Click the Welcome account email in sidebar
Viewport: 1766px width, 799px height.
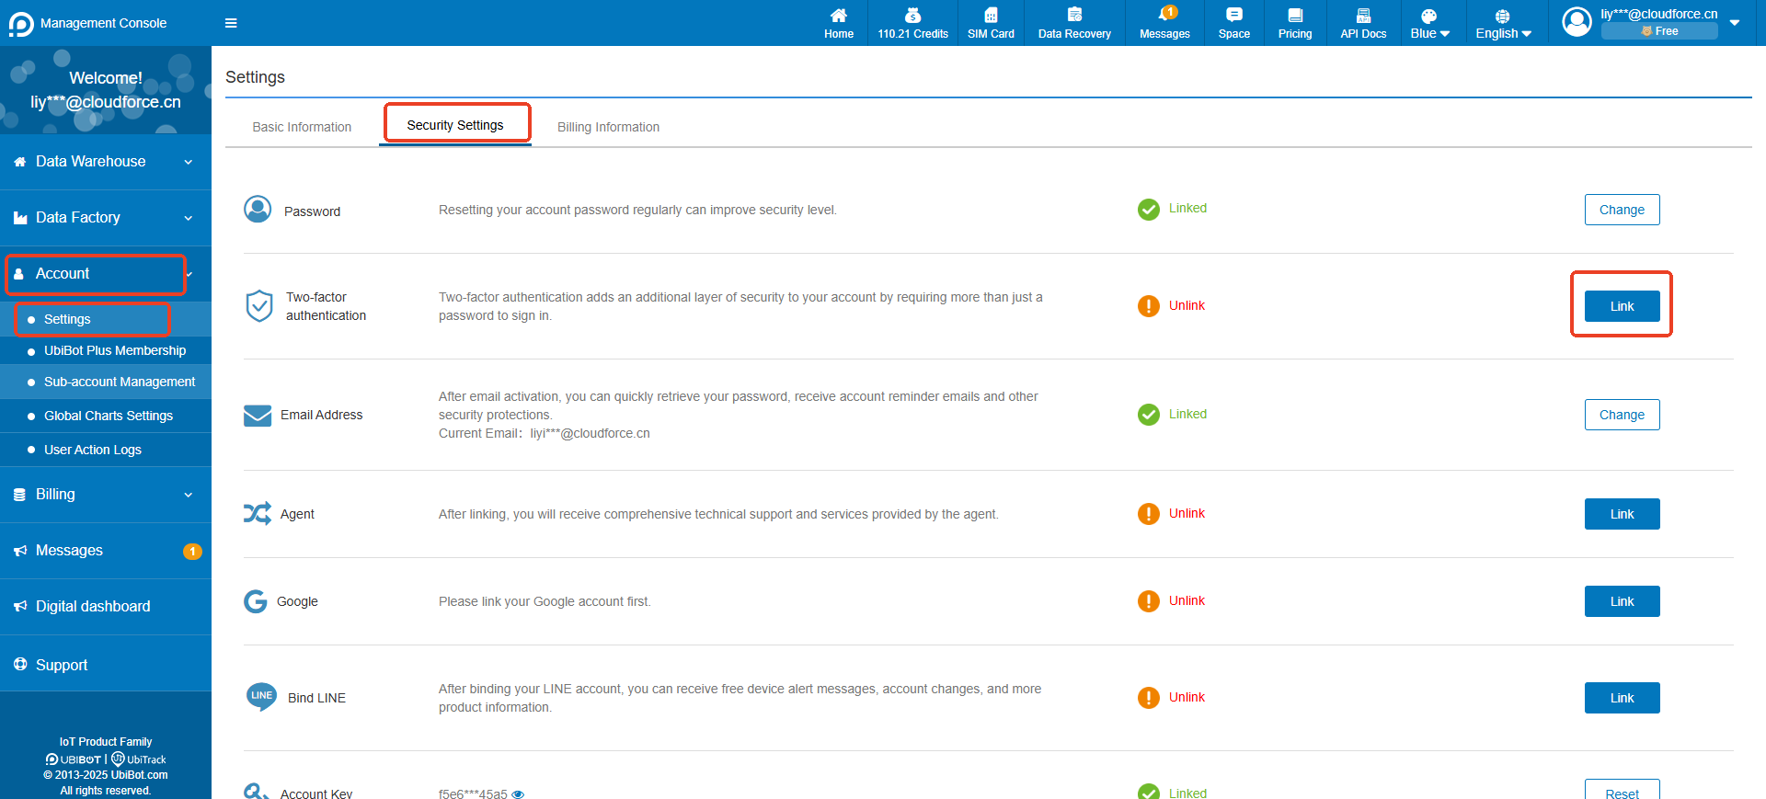(106, 102)
